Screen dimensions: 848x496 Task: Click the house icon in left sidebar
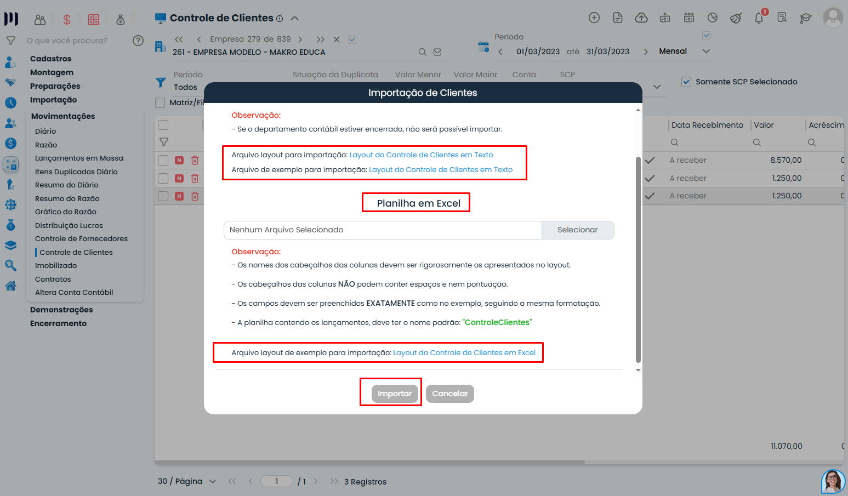tap(10, 286)
